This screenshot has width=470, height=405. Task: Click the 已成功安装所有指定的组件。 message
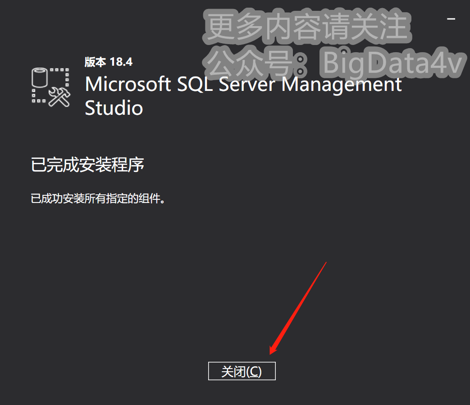98,198
